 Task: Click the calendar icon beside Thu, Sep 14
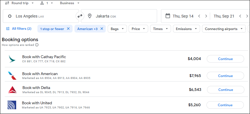click(168, 16)
